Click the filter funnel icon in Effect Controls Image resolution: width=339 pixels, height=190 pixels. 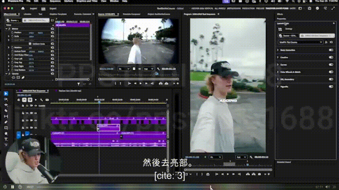(78, 84)
